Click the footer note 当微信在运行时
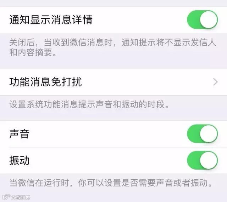The width and height of the screenshot is (227, 202). coord(111,183)
